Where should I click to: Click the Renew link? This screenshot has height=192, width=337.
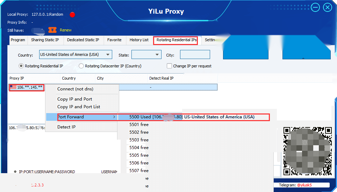pyautogui.click(x=66, y=30)
